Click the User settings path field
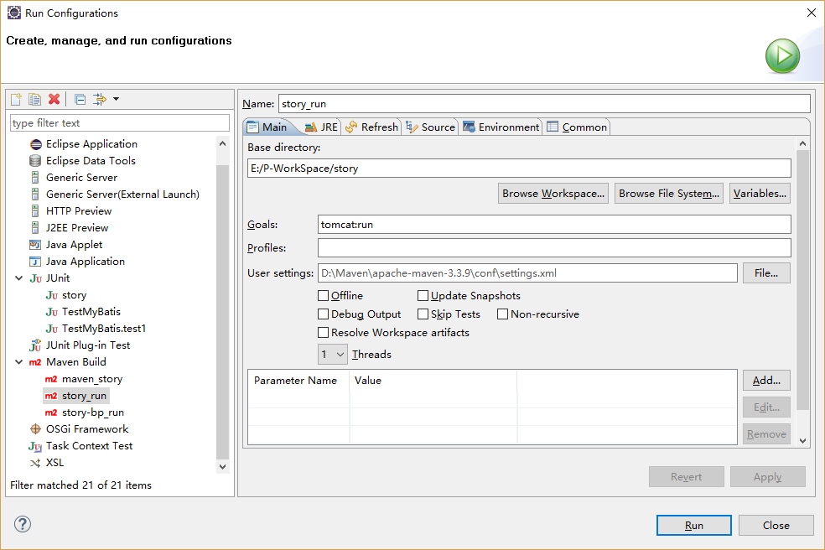This screenshot has width=825, height=550. coord(527,273)
